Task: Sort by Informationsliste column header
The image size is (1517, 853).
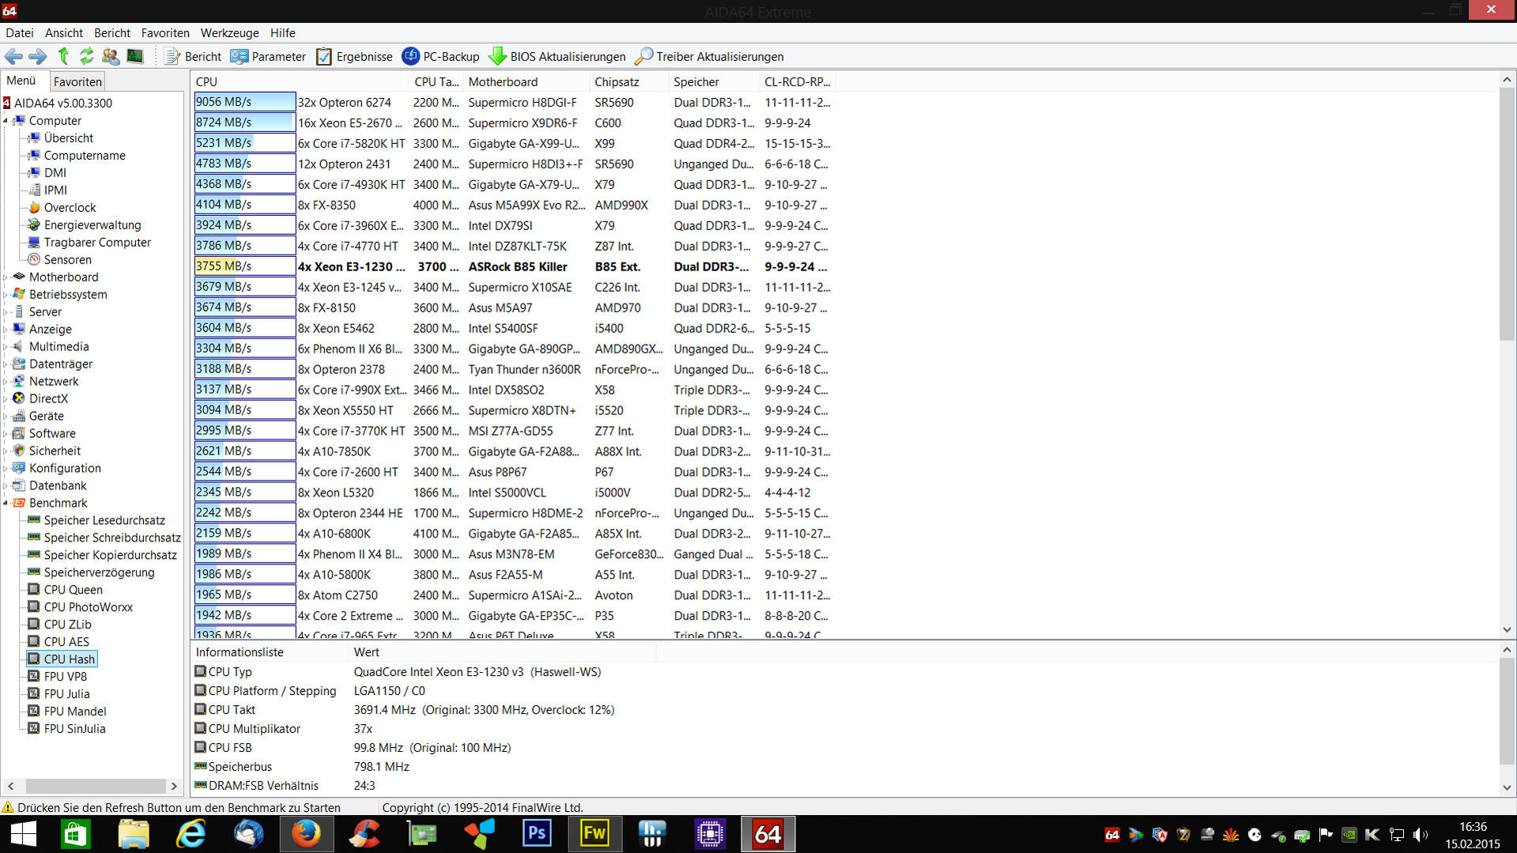Action: coord(270,652)
